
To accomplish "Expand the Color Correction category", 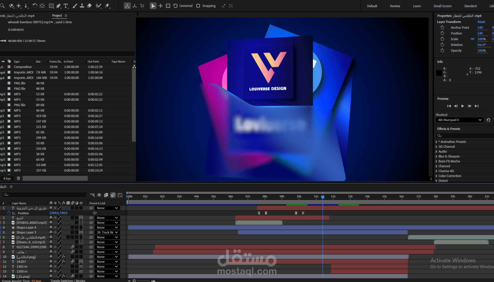I will 436,176.
